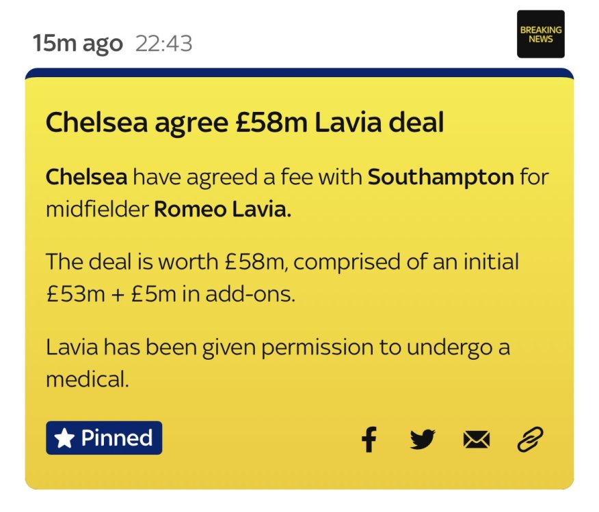Viewport: 599px width, 512px height.
Task: Share the story by email envelope icon
Action: 476,440
